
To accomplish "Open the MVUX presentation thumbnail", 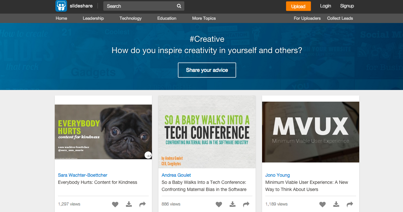I will point(310,132).
